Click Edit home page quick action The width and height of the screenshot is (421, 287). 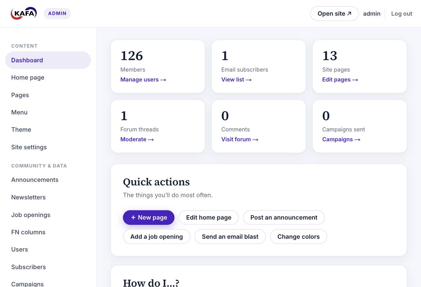209,217
